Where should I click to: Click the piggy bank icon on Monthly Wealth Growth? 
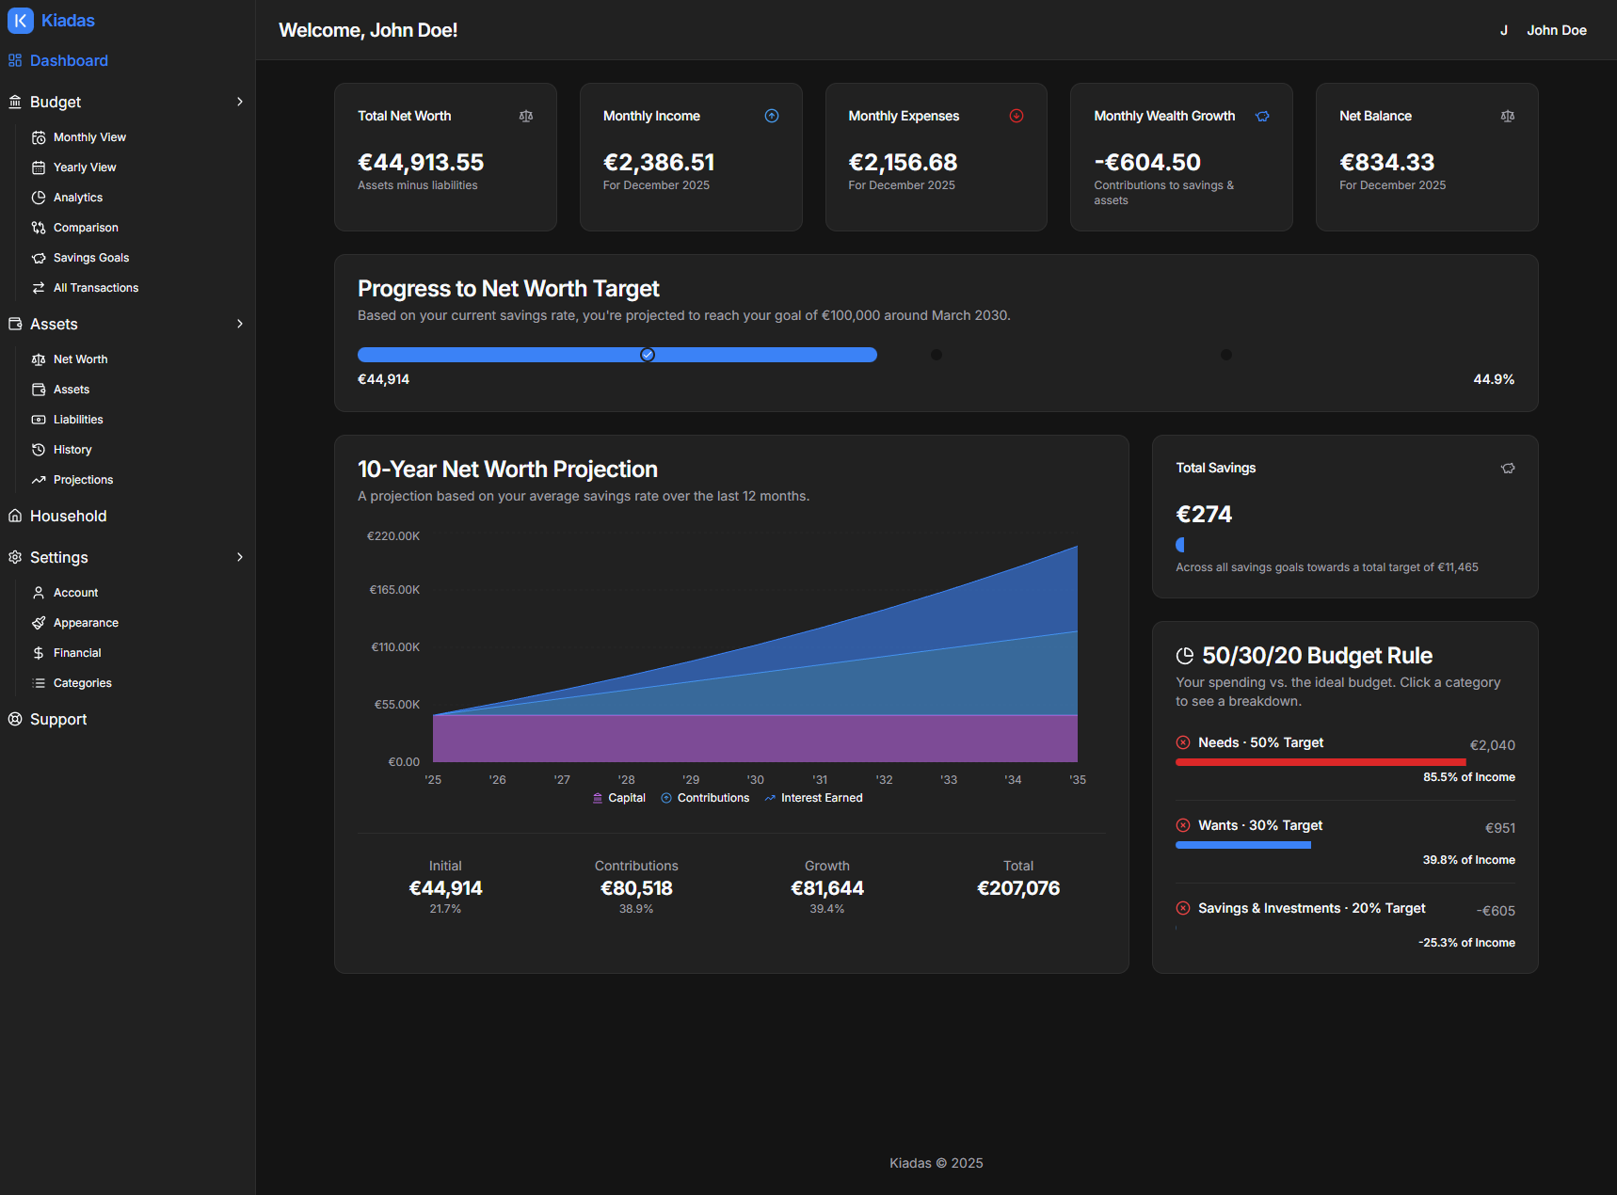(x=1262, y=116)
